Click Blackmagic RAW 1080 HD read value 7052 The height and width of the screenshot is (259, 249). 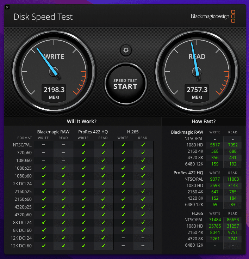point(233,145)
